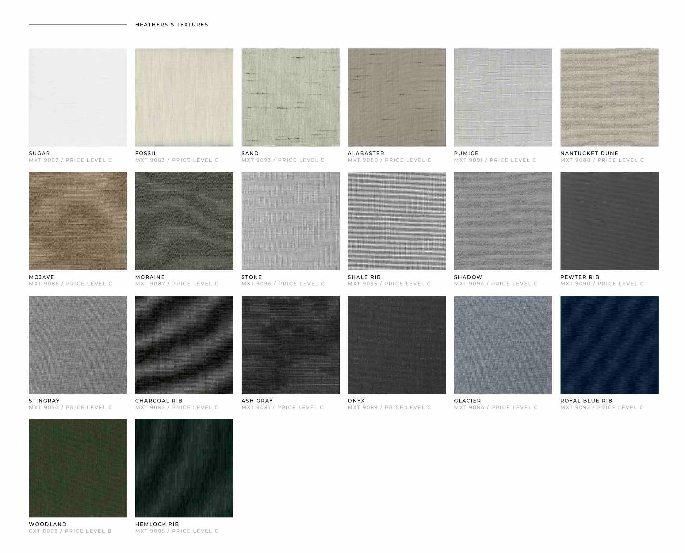Pick the Moraine fabric swatch
The height and width of the screenshot is (553, 685).
tap(184, 221)
